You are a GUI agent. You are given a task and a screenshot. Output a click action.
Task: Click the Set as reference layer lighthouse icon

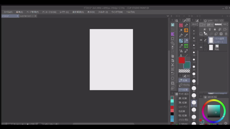(x=210, y=29)
